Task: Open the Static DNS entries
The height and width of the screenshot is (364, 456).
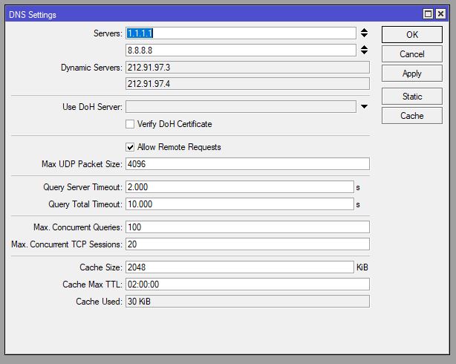Action: 411,97
